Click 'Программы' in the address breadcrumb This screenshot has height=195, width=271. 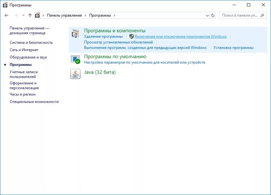[100, 15]
